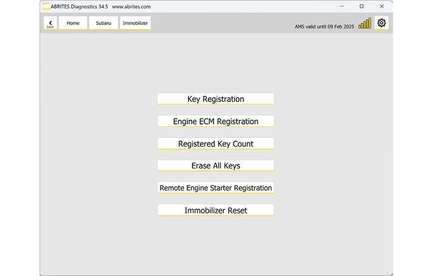Select the Immobilizer breadcrumb
Screen dimensions: 432x276
tap(135, 23)
